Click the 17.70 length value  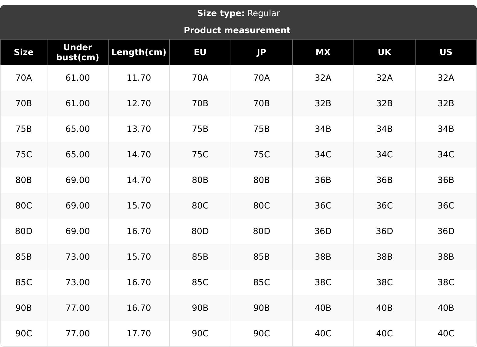coord(139,334)
